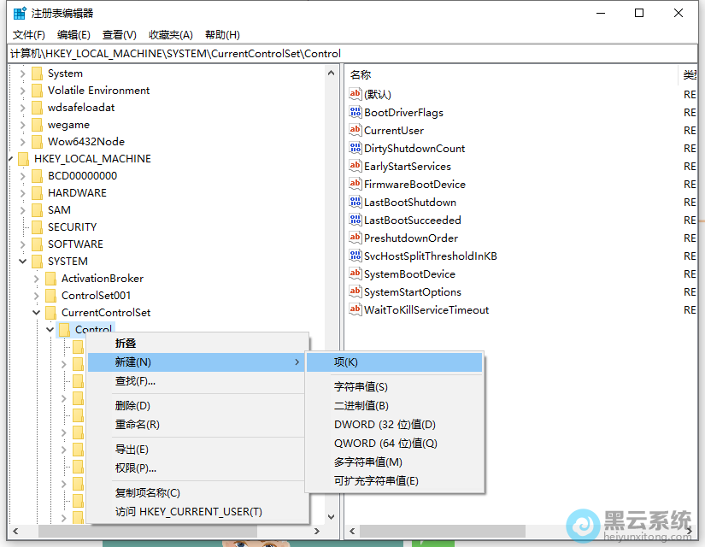Choose 导出(E) from the context menu
The width and height of the screenshot is (705, 547).
(x=130, y=449)
